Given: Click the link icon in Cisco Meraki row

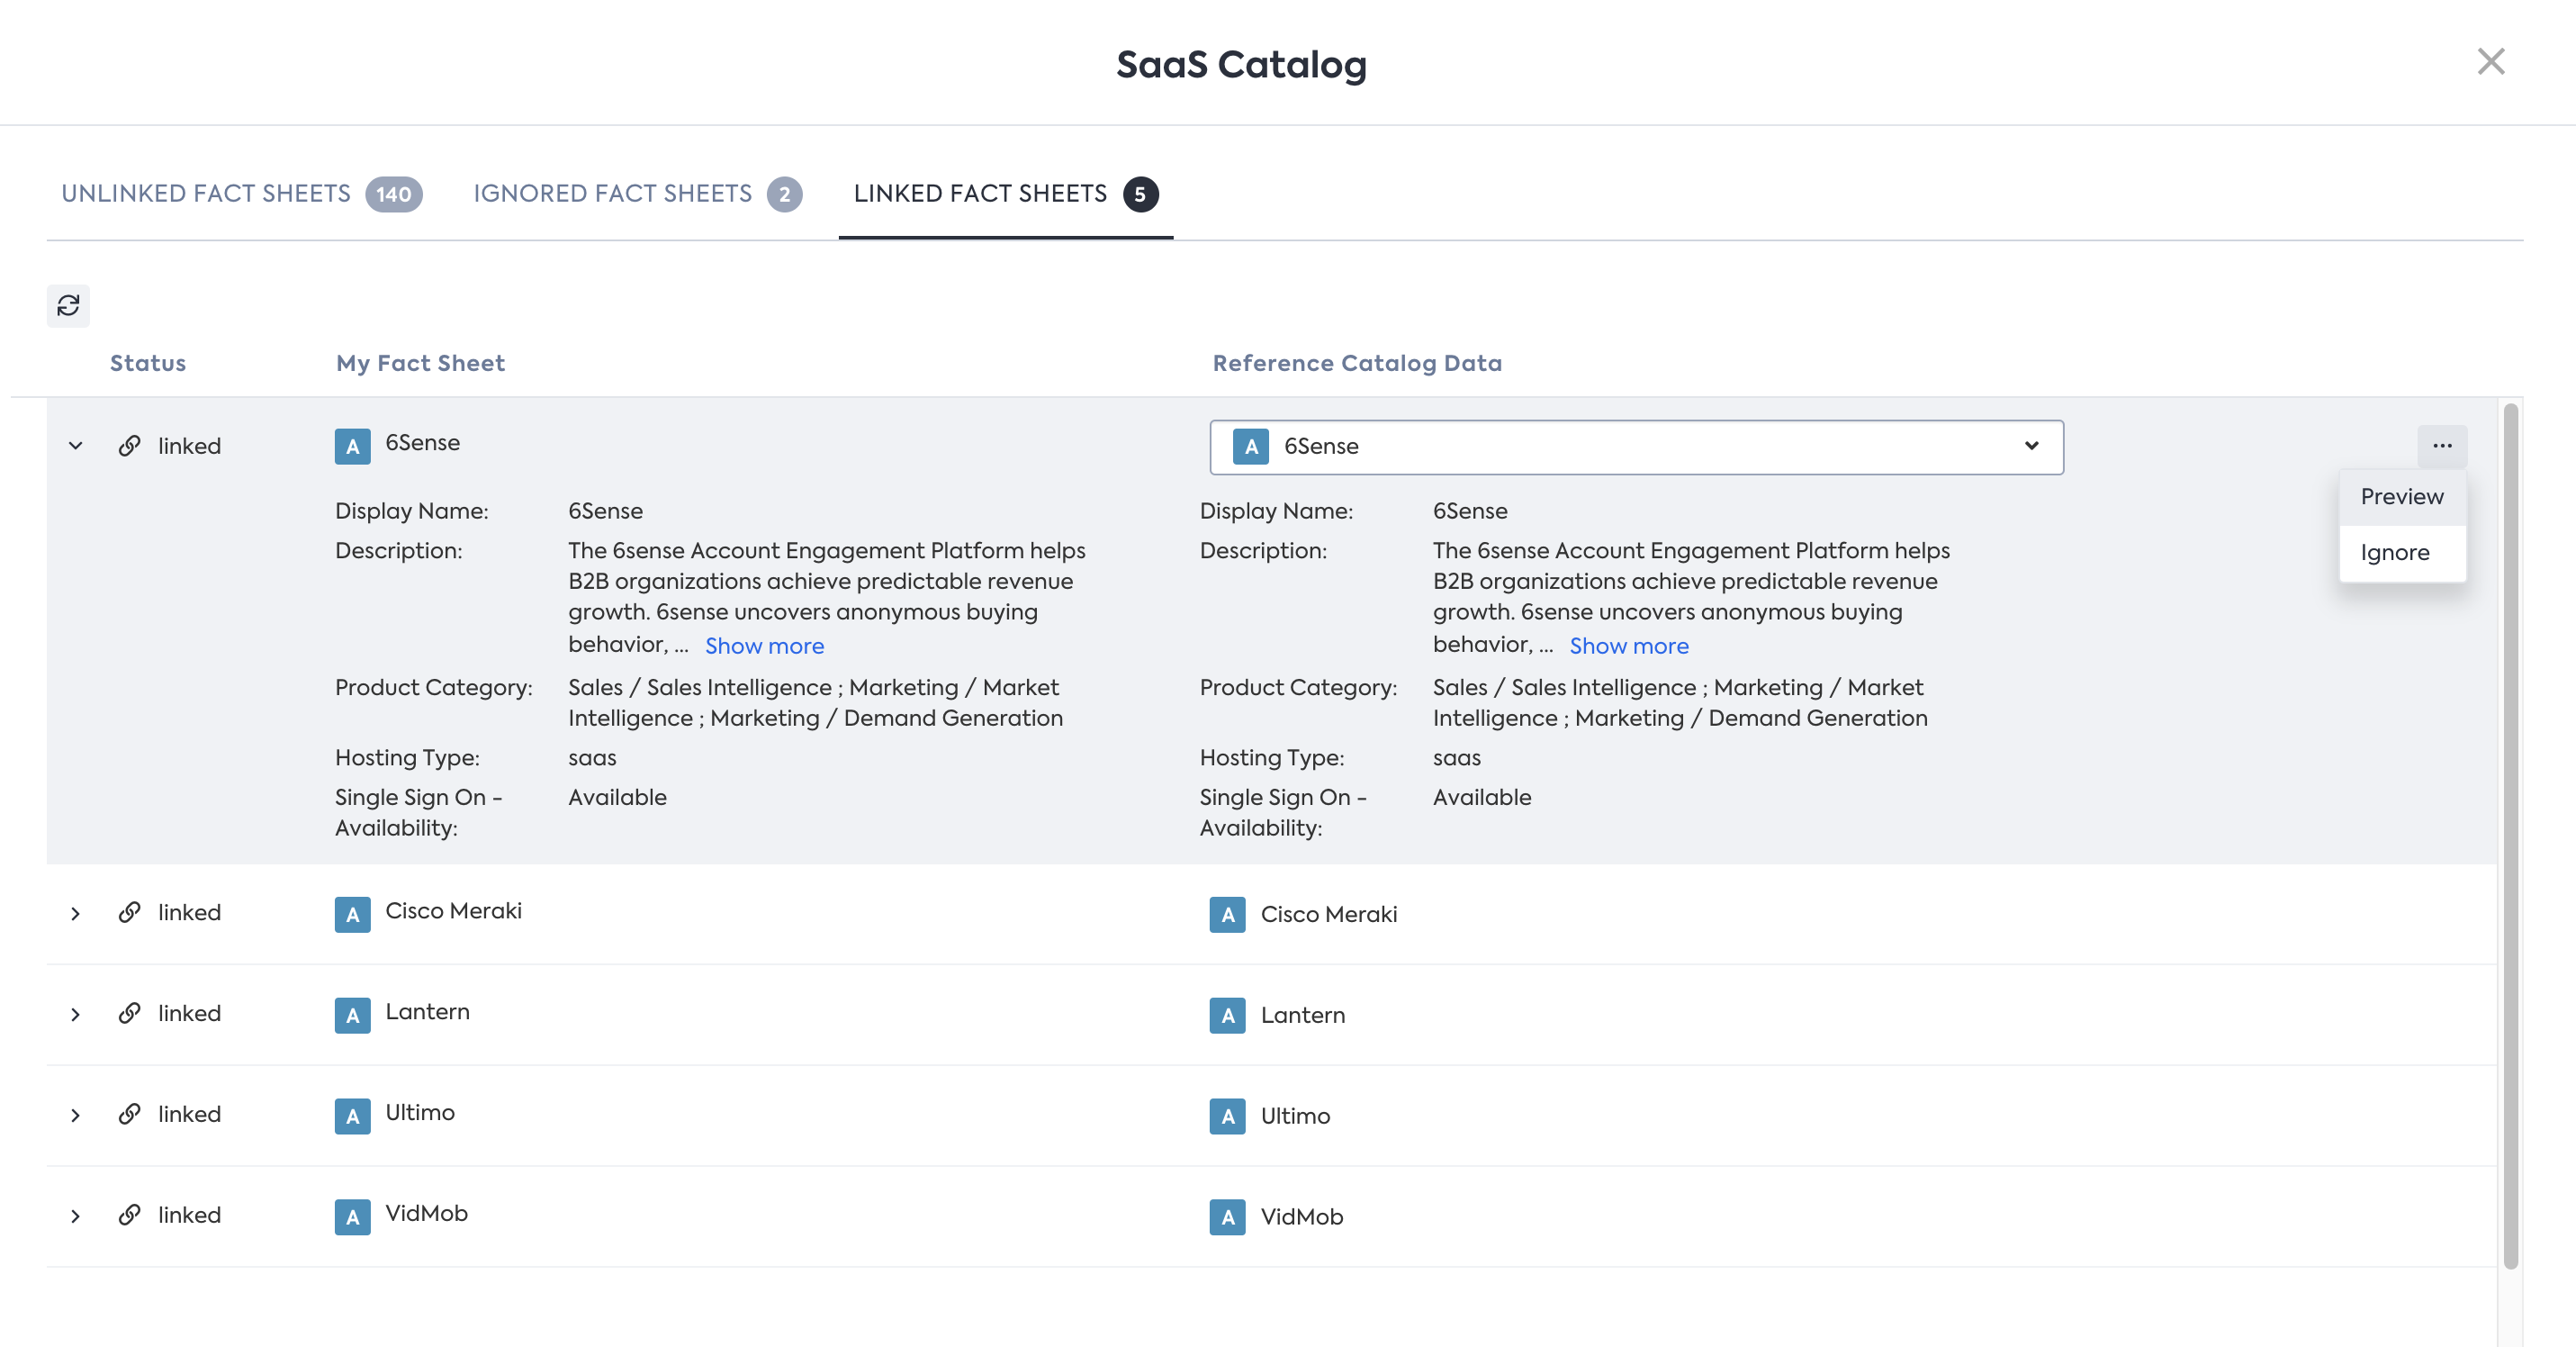Looking at the screenshot, I should click(129, 912).
